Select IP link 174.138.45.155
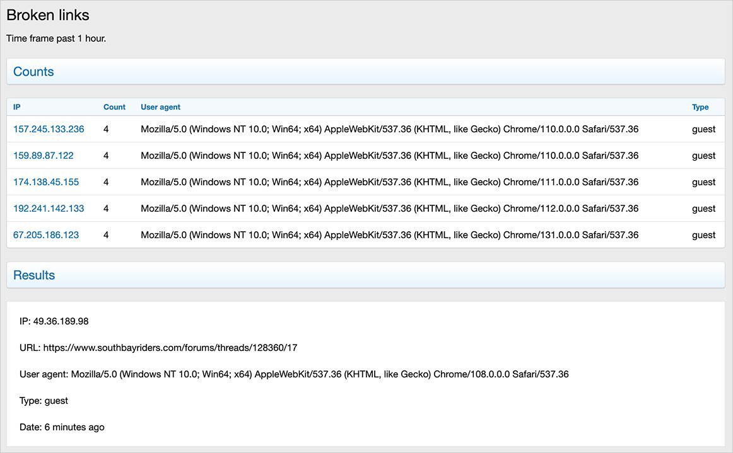The image size is (733, 453). coord(46,182)
